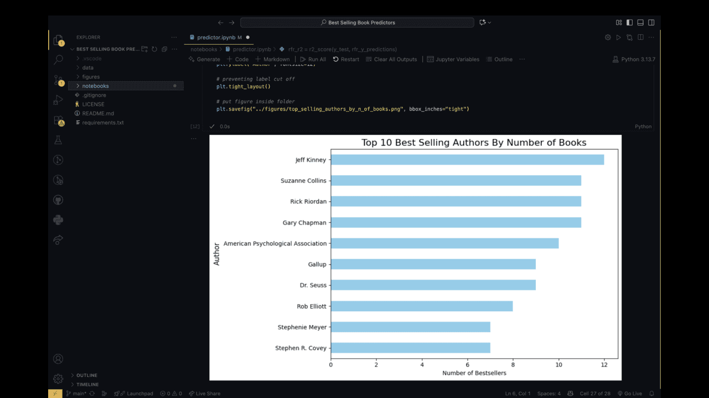Click the Best Selling Book Predictors search box

(x=357, y=23)
